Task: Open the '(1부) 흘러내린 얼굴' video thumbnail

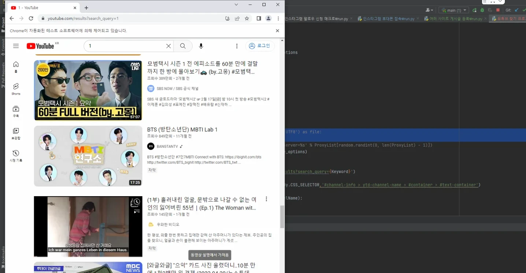Action: [88, 227]
